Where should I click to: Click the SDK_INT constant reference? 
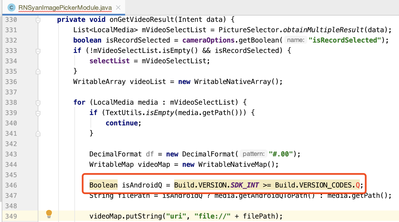244,185
